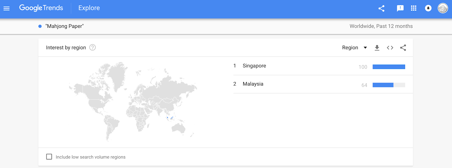Open the Interest by region help icon
452x168 pixels.
pos(92,47)
